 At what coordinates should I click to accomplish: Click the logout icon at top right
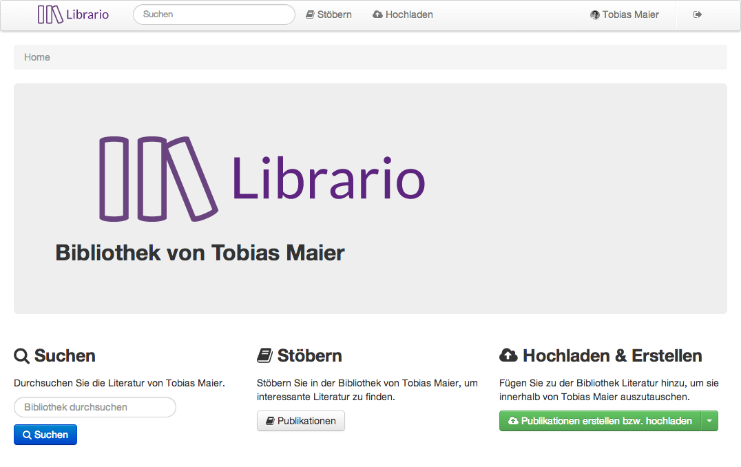[x=697, y=14]
